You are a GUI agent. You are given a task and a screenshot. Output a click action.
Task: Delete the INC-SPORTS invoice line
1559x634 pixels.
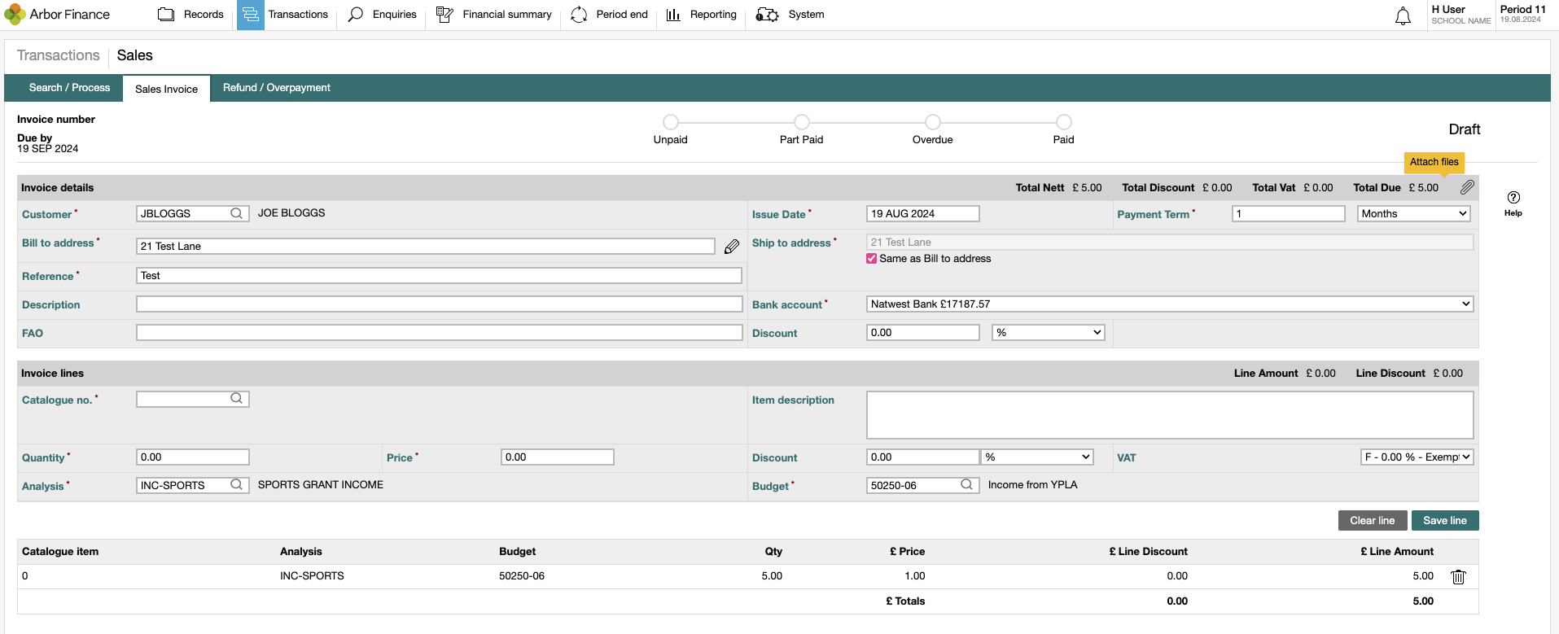[x=1458, y=577]
